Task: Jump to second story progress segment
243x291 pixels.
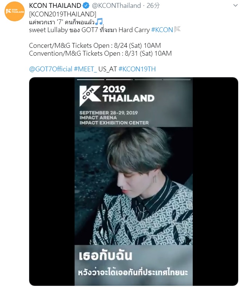Action: (x=119, y=80)
